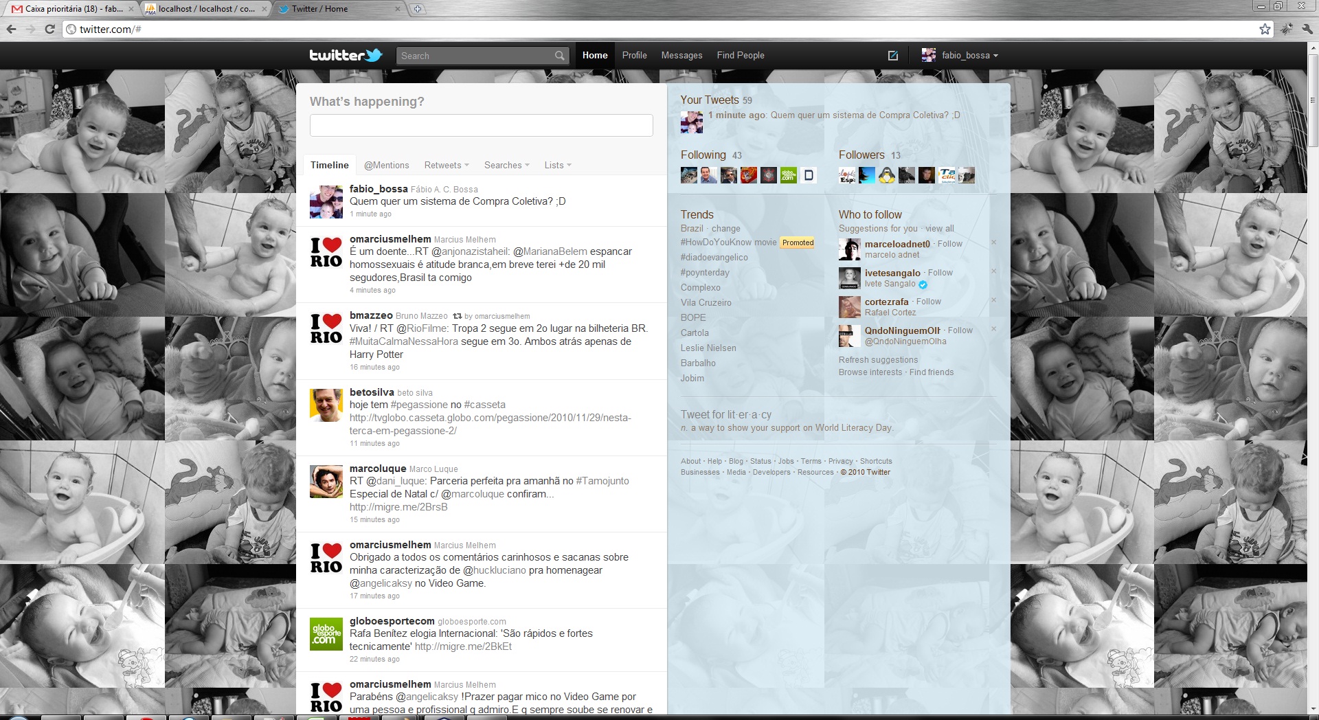The image size is (1319, 720).
Task: Open #diadoevangelico trend
Action: pos(714,258)
